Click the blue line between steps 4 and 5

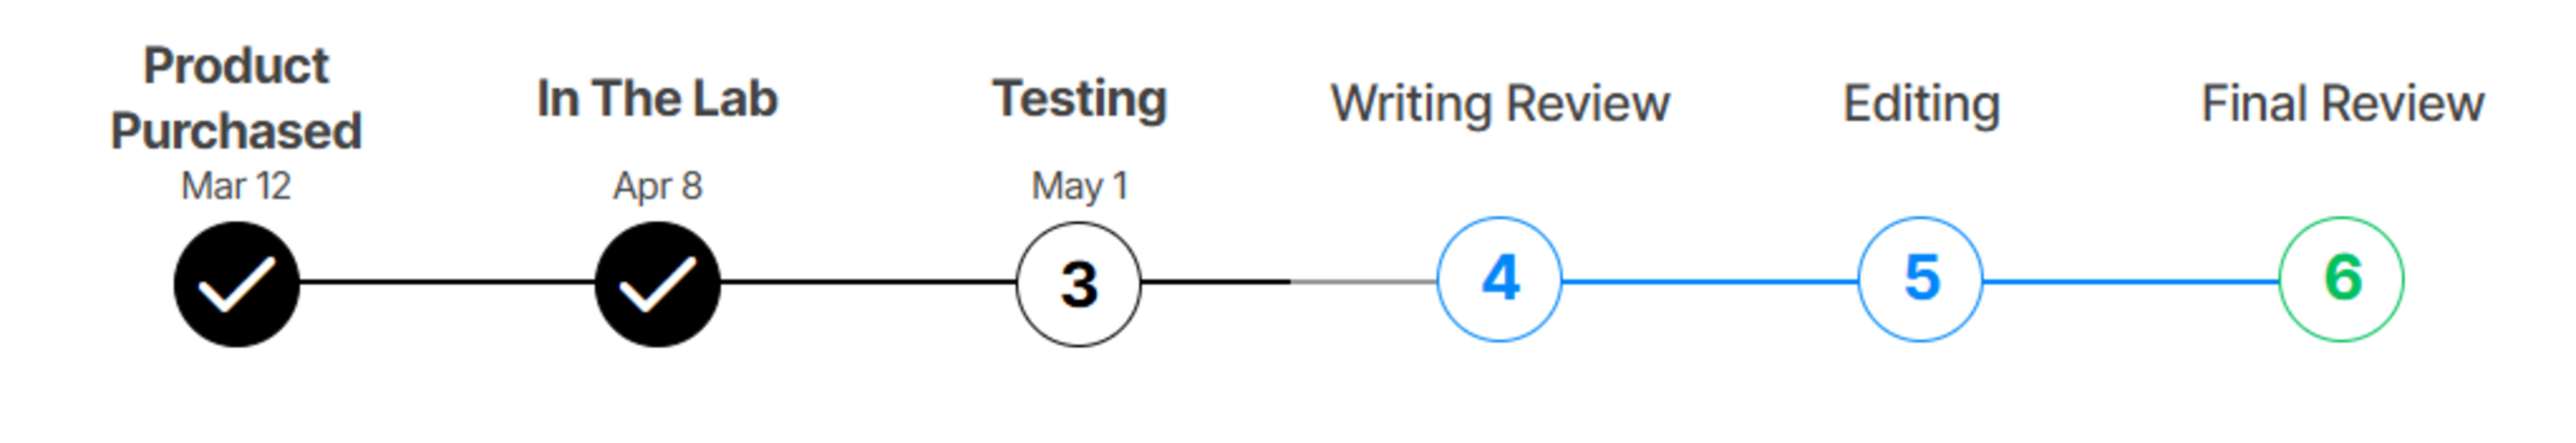(1710, 282)
